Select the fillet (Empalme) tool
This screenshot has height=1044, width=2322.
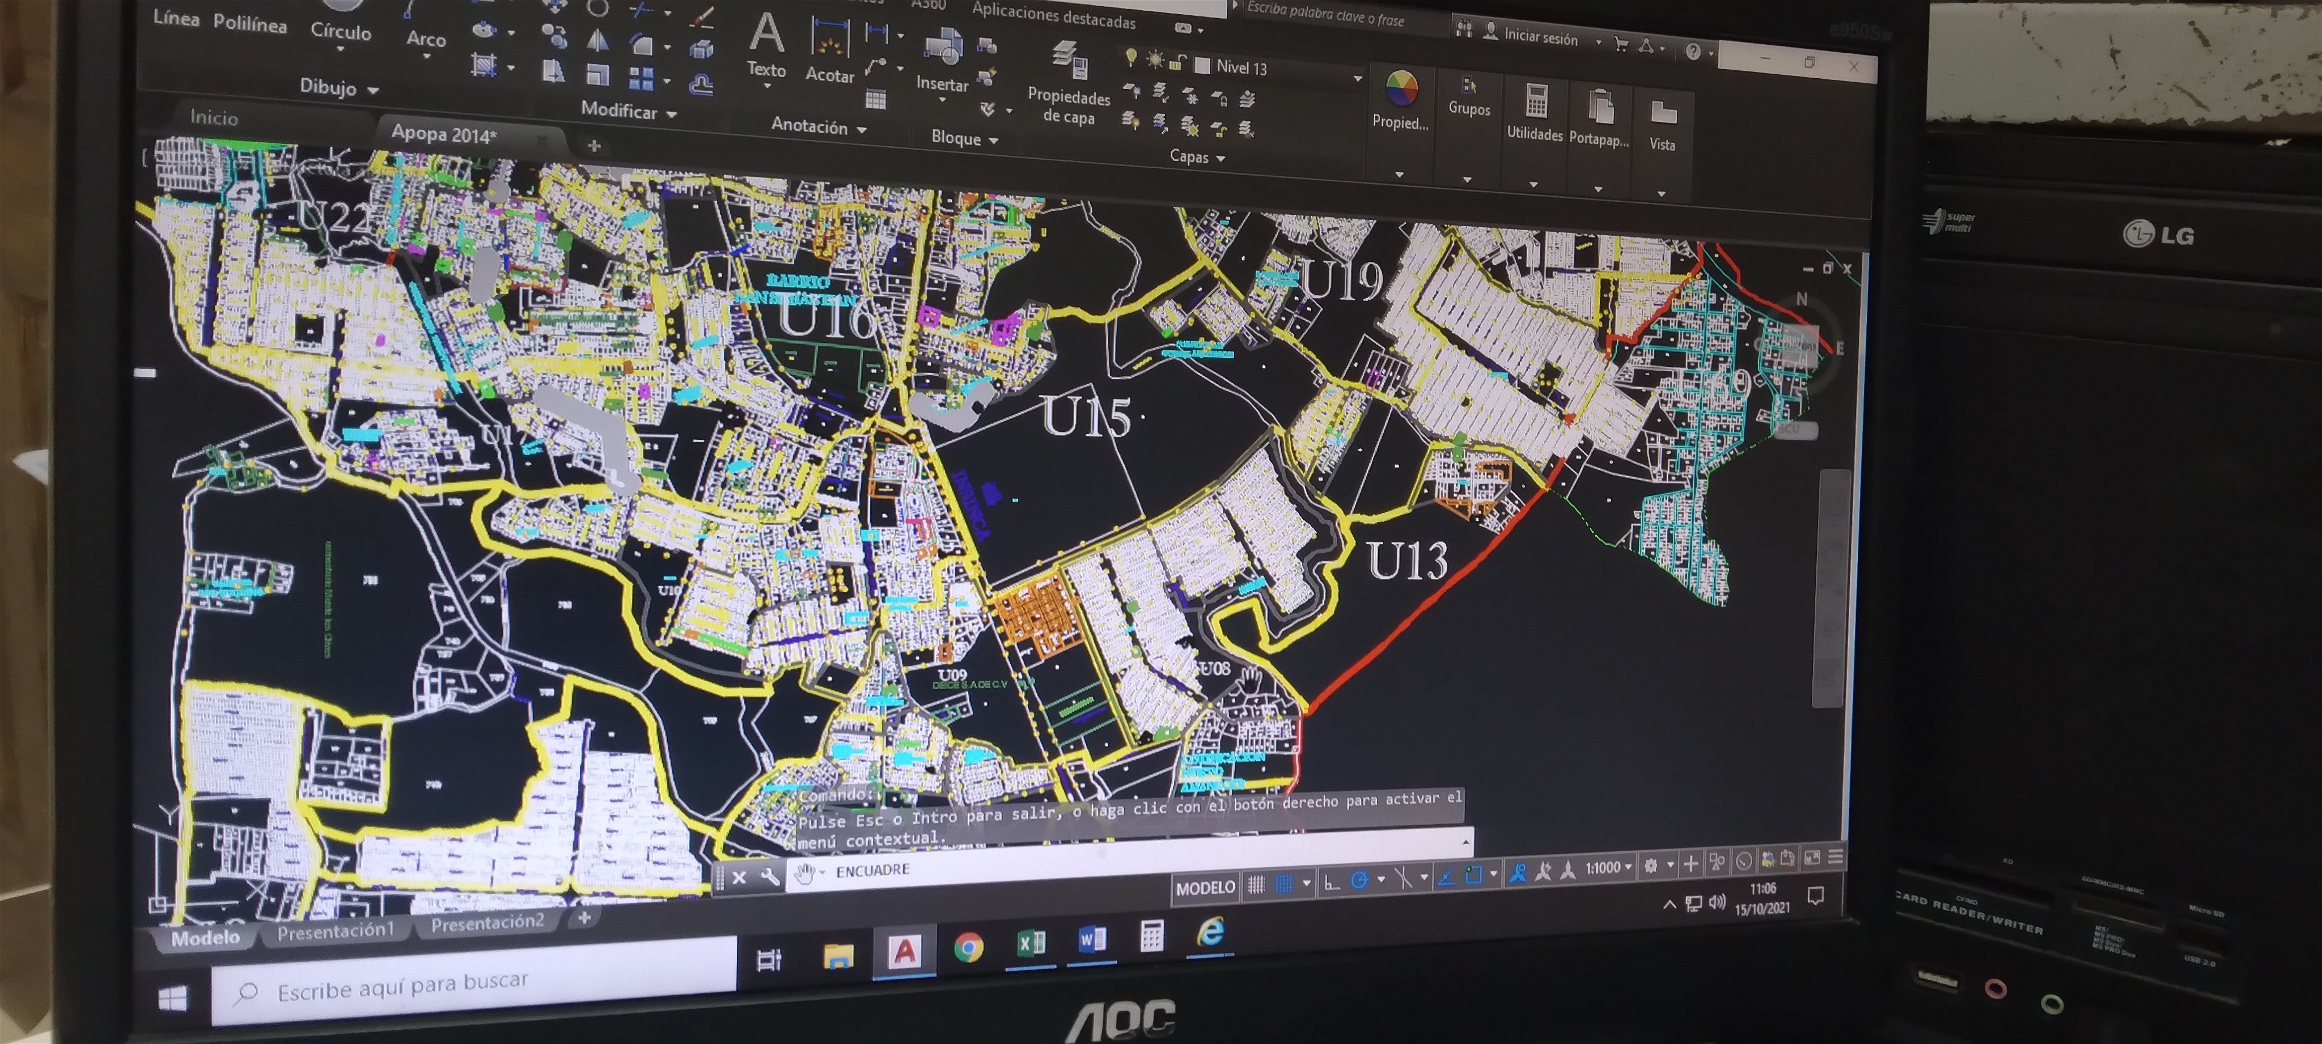tap(642, 44)
